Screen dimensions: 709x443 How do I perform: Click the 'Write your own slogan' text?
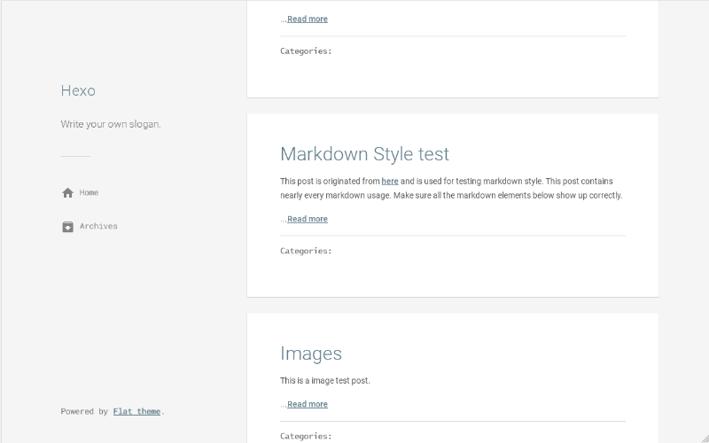(111, 124)
